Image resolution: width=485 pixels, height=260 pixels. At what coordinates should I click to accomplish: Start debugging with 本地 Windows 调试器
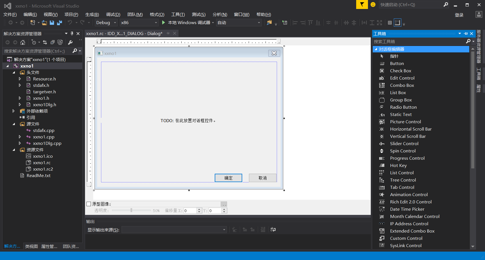(x=187, y=22)
